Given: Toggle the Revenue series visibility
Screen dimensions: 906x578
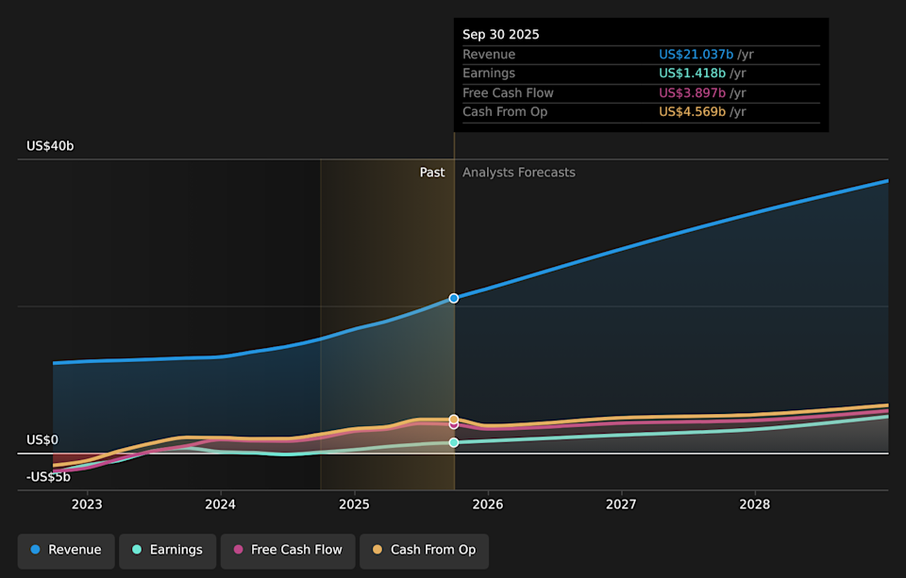Looking at the screenshot, I should point(65,550).
